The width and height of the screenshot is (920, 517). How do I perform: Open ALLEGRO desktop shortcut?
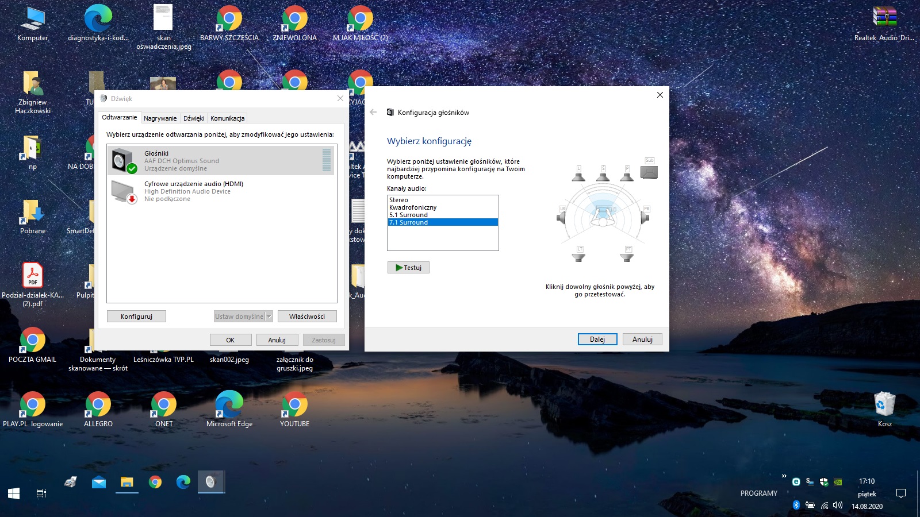click(98, 409)
